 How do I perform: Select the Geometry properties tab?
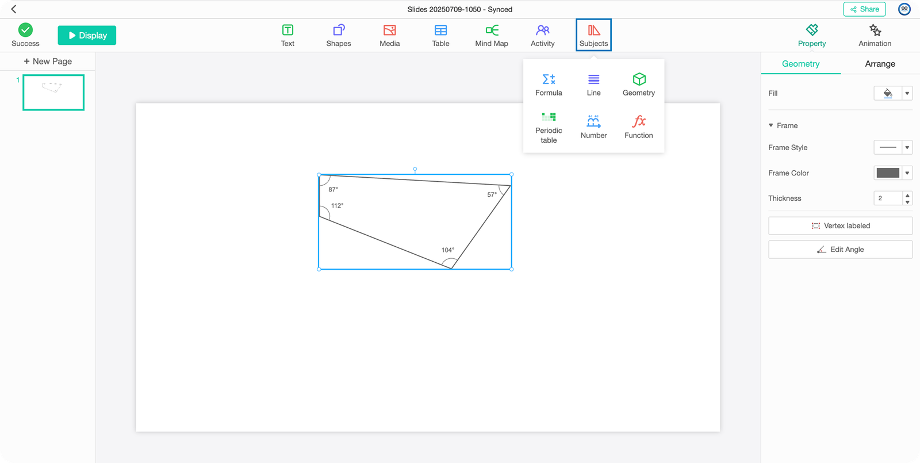point(800,64)
